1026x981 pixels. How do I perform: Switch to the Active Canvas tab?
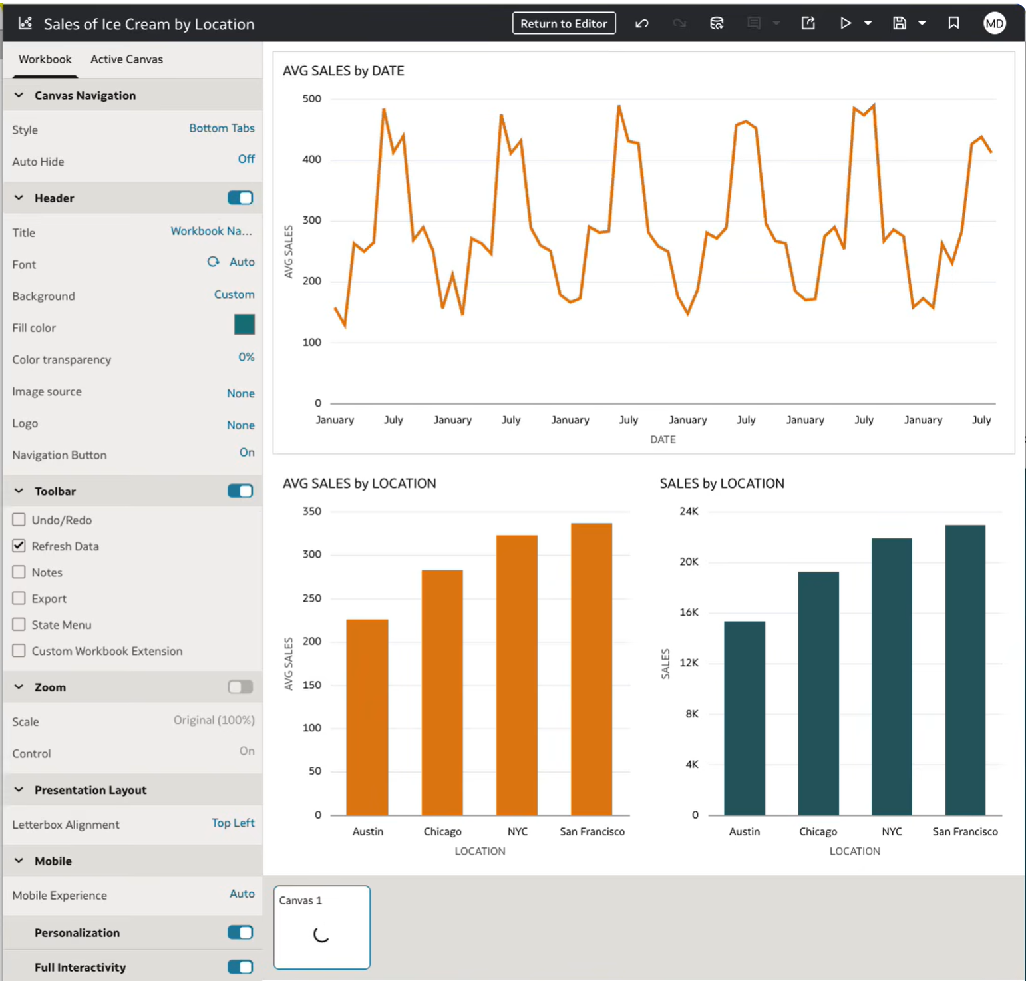click(x=126, y=59)
